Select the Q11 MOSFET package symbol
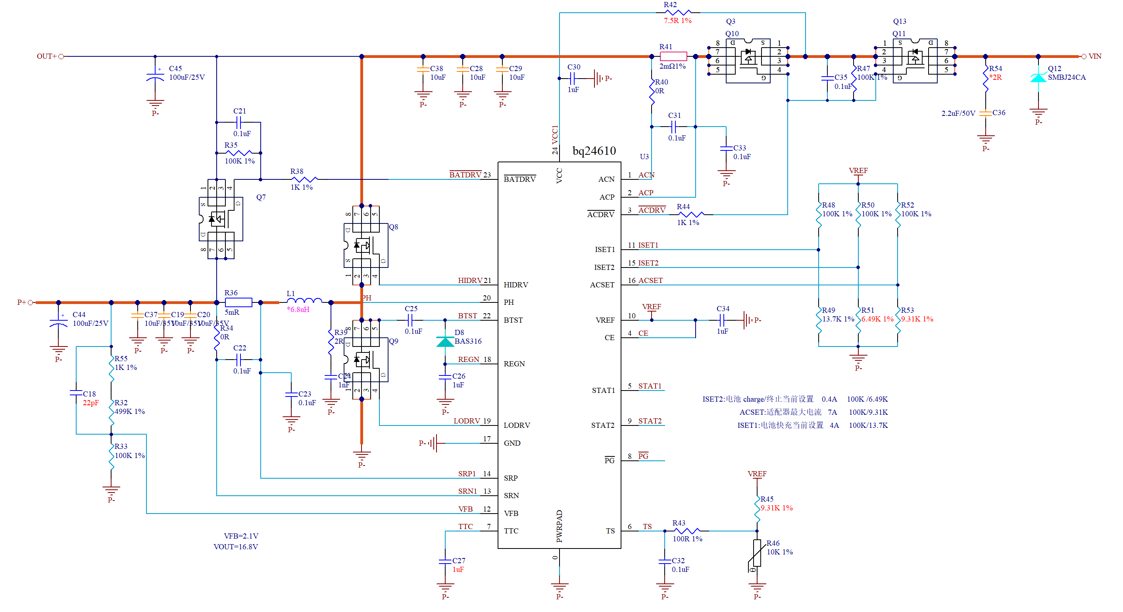Viewport: 1123px width, 612px height. click(915, 61)
